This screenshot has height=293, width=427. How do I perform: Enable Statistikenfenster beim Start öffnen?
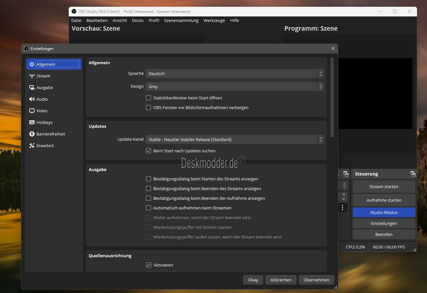click(x=148, y=98)
